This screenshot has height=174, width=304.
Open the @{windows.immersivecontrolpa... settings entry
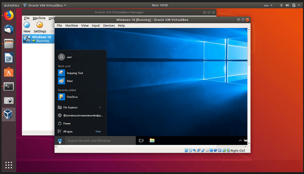pyautogui.click(x=80, y=115)
